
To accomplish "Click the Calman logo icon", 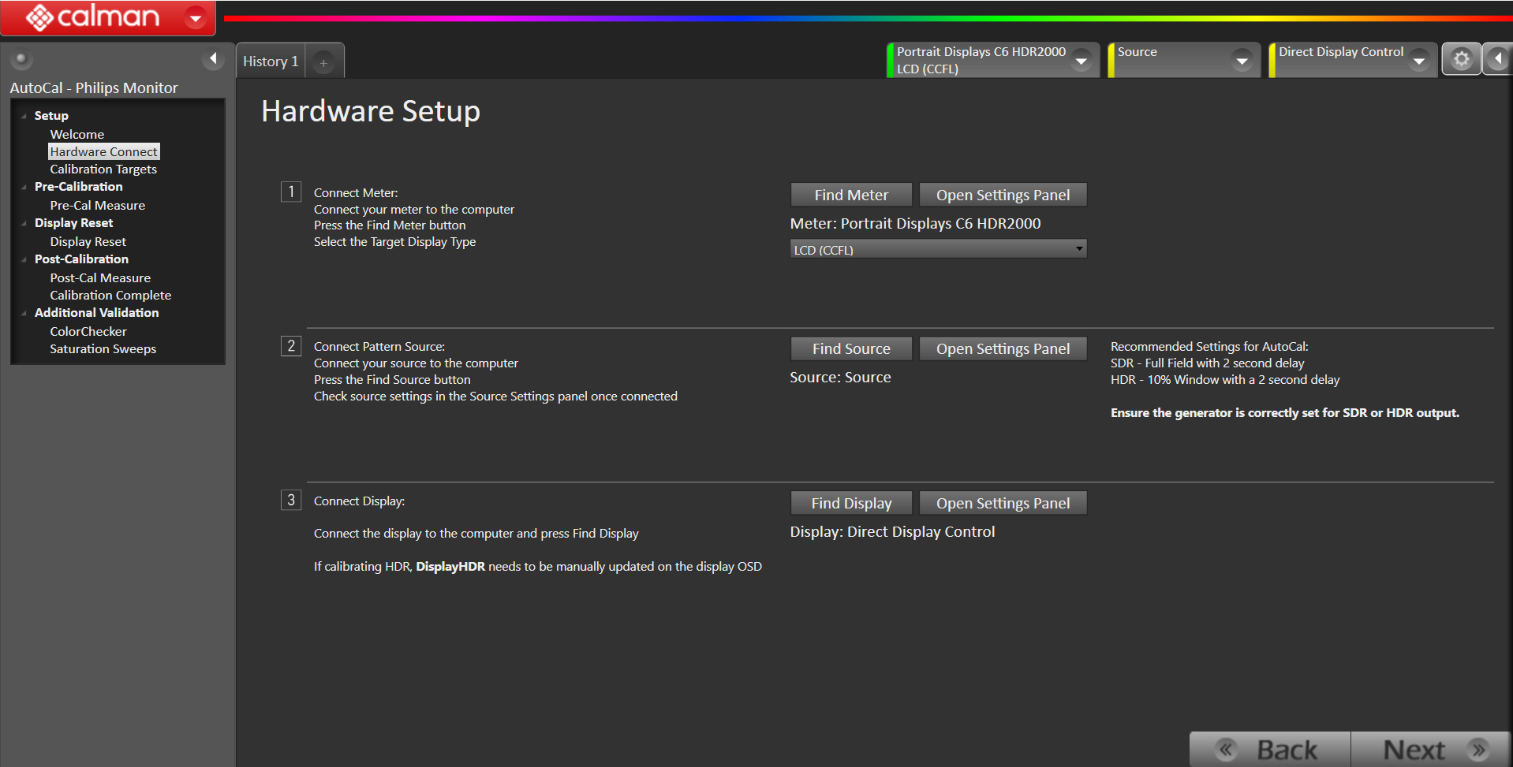I will click(x=39, y=17).
